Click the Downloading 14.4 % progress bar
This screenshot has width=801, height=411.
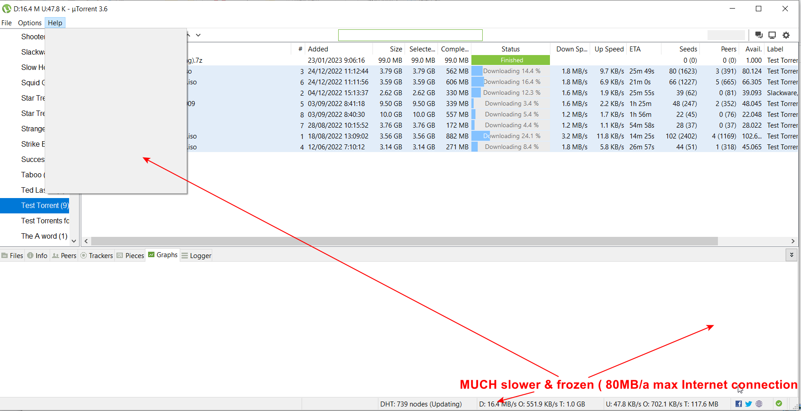511,71
